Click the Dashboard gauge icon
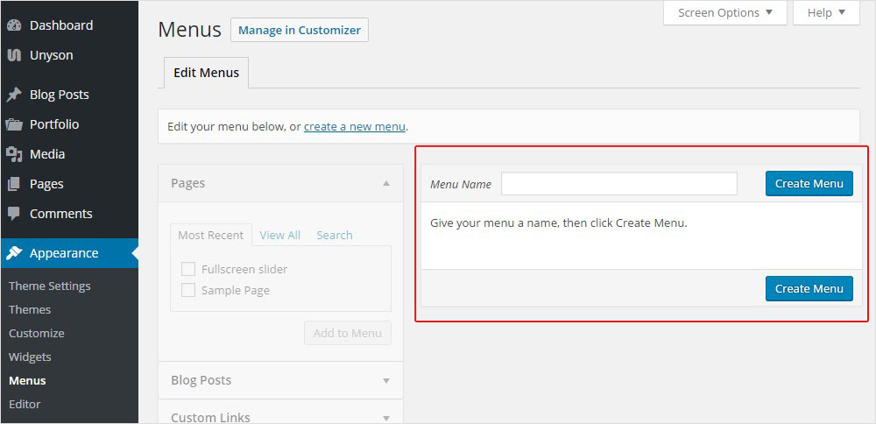This screenshot has height=424, width=876. pyautogui.click(x=14, y=25)
